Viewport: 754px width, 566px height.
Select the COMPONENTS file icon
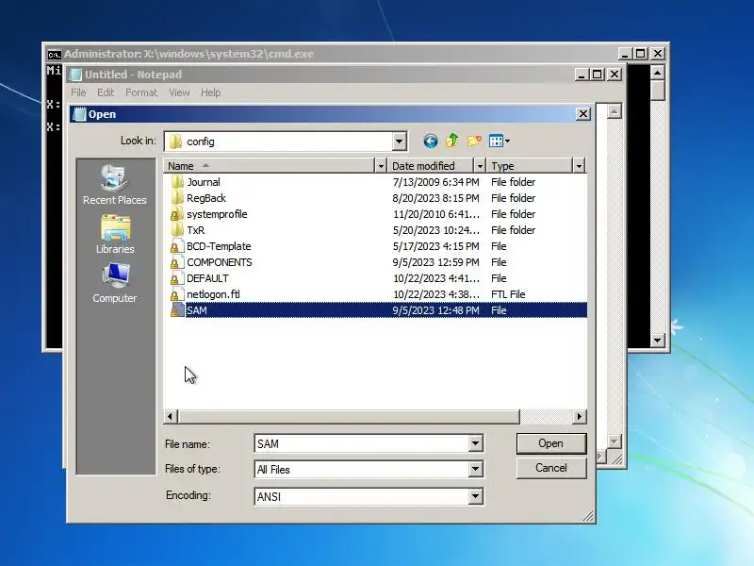coord(177,262)
